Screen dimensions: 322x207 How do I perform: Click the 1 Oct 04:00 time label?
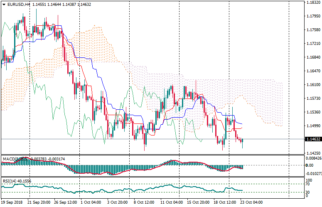[x=91, y=202]
